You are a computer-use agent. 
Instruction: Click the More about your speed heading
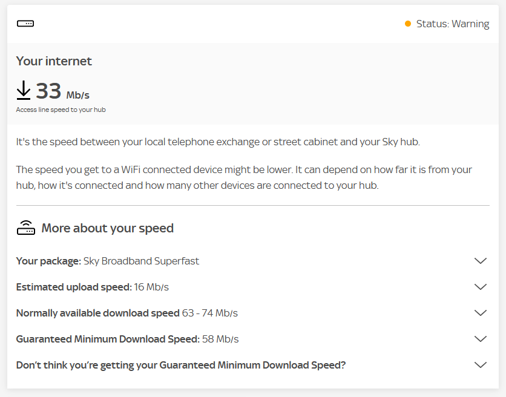107,228
